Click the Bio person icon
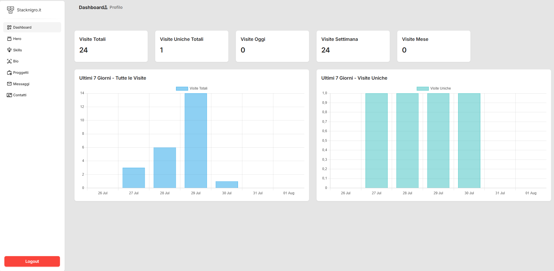The height and width of the screenshot is (271, 554). [9, 61]
